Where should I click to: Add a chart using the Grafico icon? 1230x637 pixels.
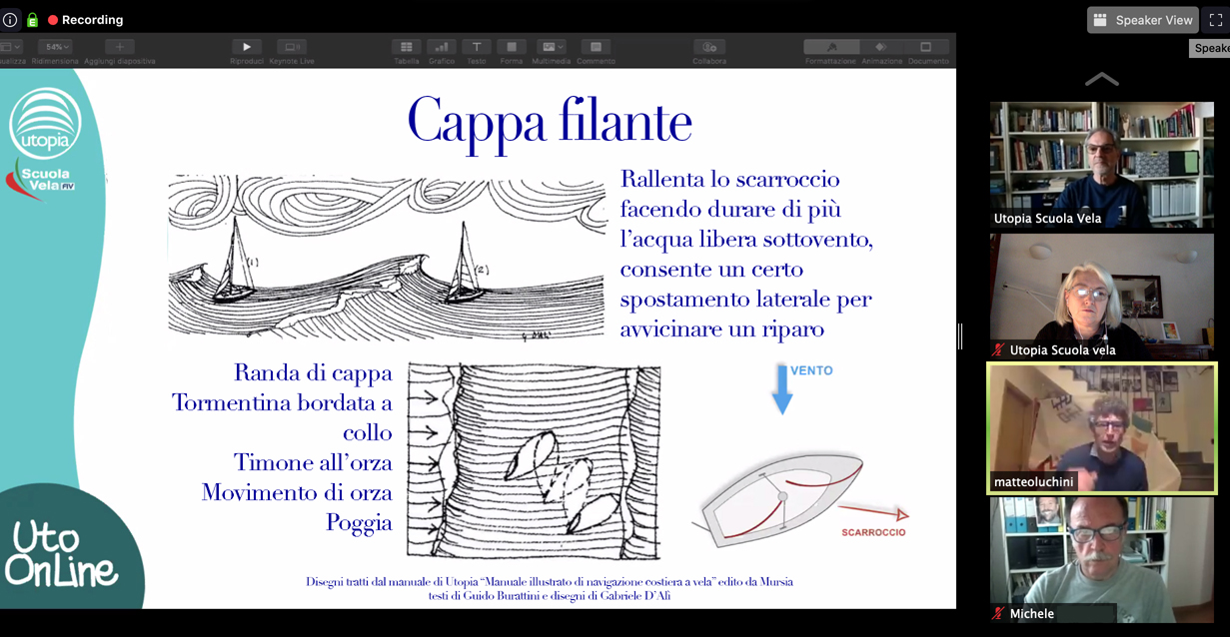442,47
